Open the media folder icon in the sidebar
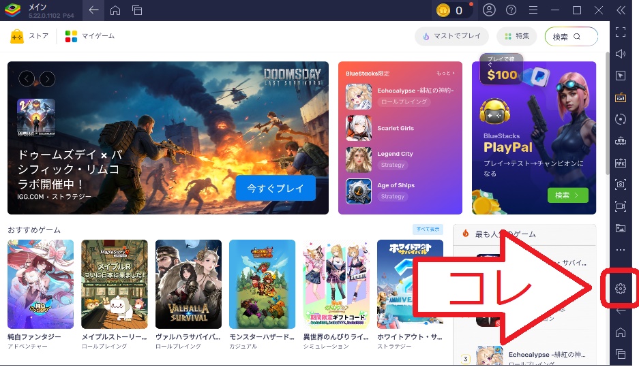This screenshot has width=639, height=367. point(620,228)
